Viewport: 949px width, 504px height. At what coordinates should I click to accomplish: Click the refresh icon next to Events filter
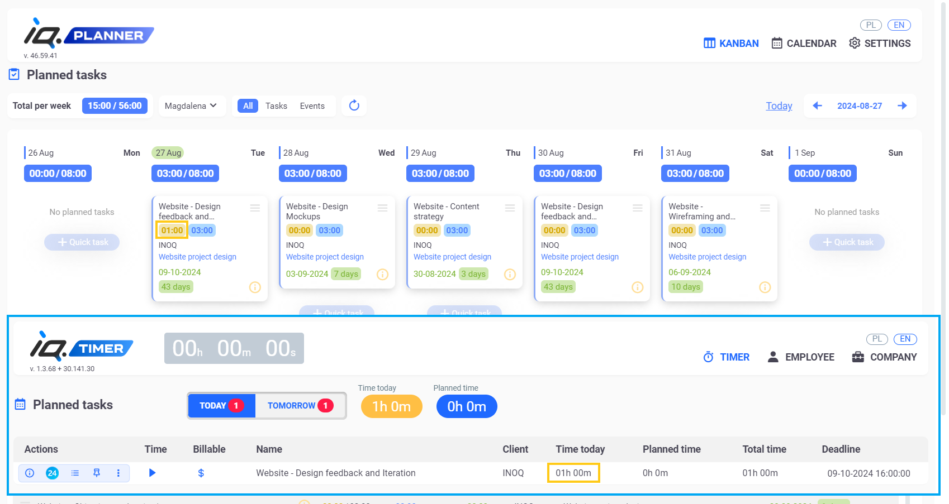(354, 105)
